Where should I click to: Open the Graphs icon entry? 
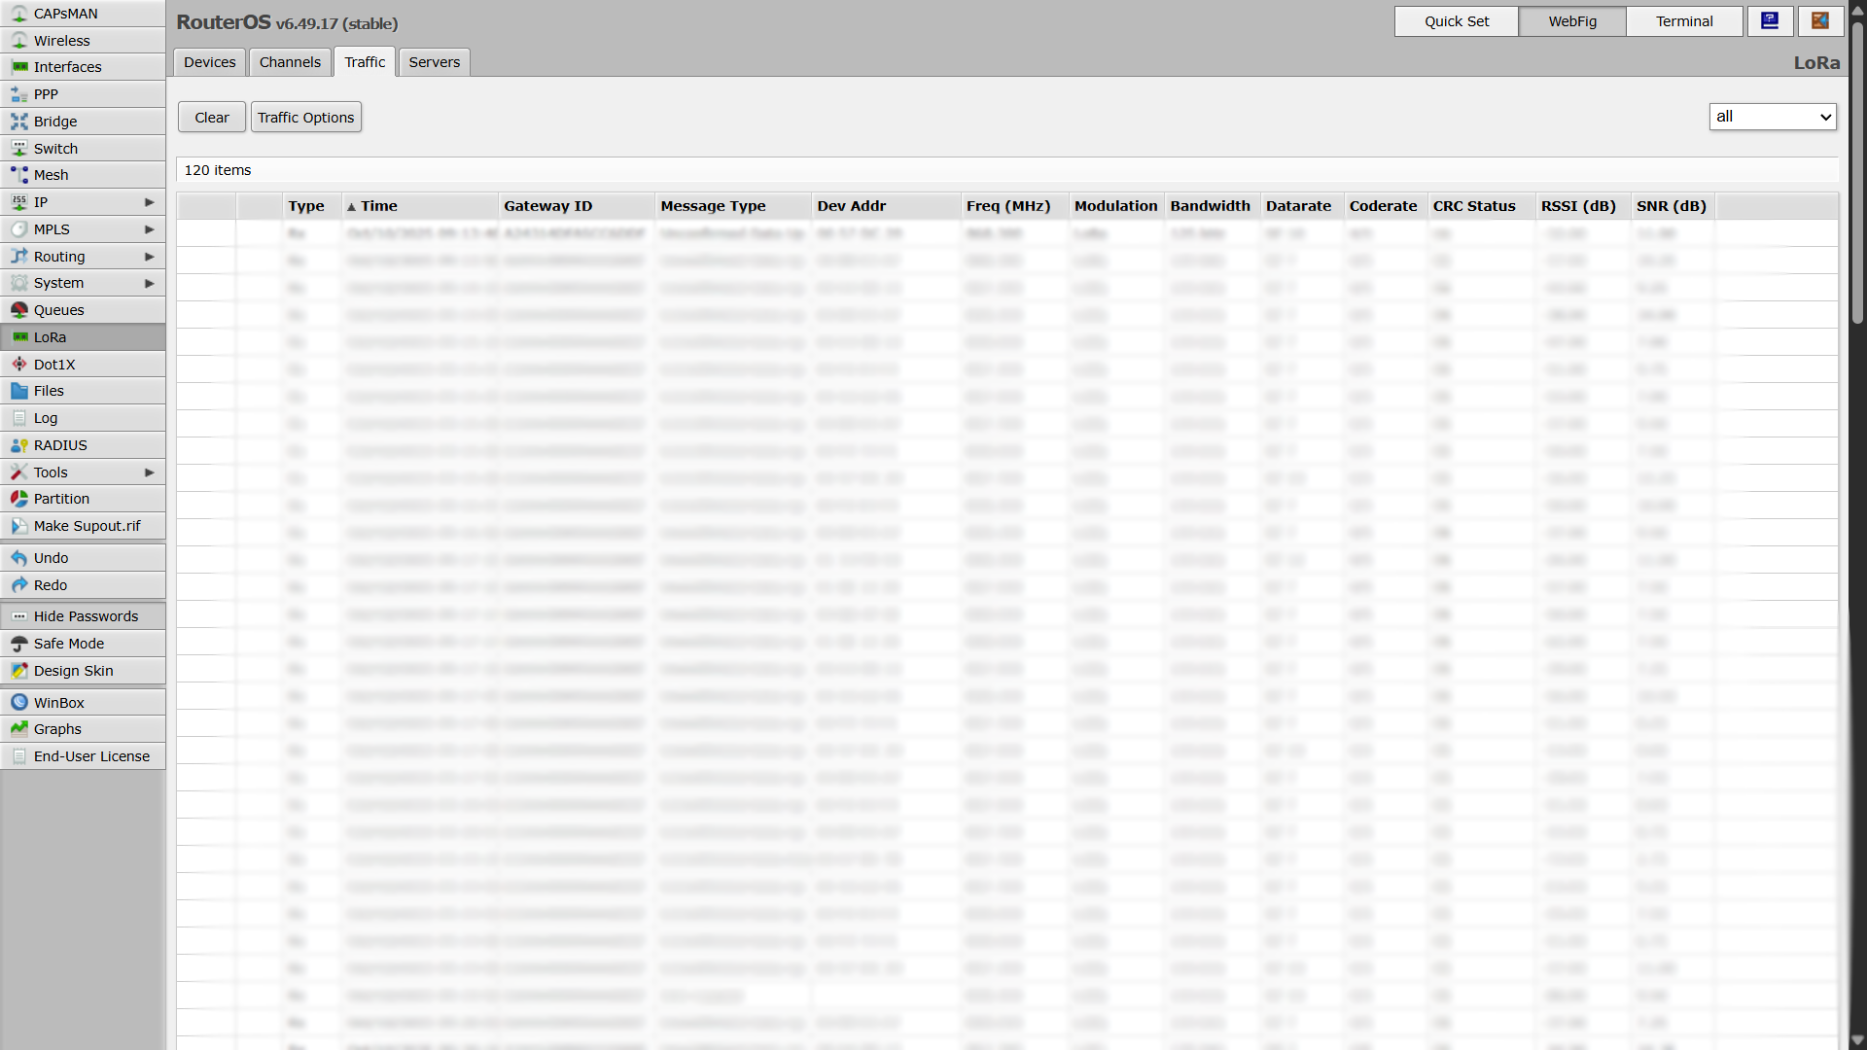point(18,729)
